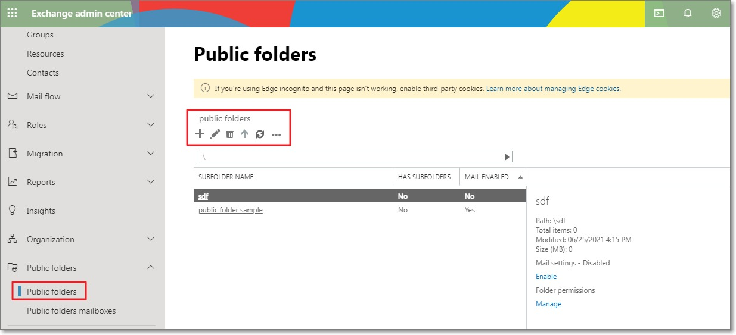Expand the Mail flow section
This screenshot has height=335, width=736.
tap(151, 96)
